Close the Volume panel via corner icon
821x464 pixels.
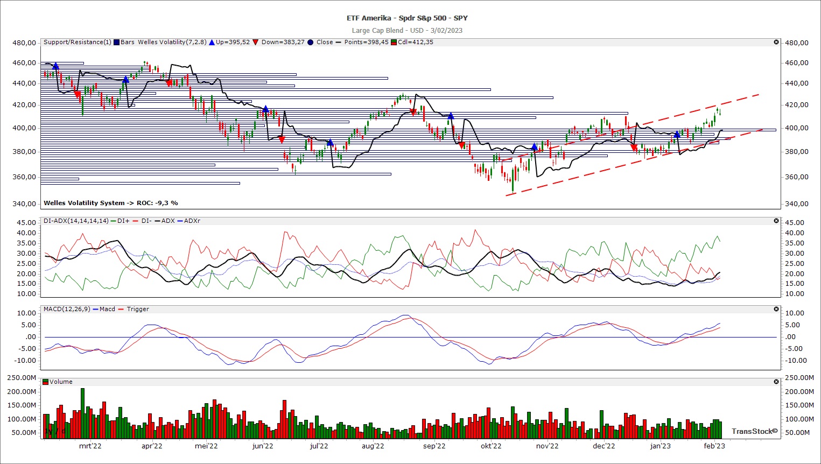pos(776,382)
